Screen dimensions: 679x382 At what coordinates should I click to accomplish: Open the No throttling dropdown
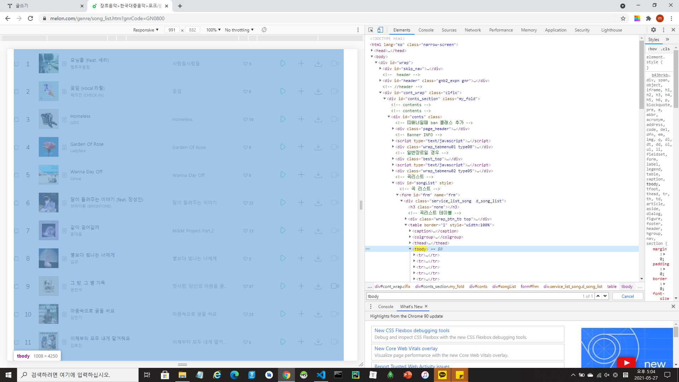[x=239, y=30]
